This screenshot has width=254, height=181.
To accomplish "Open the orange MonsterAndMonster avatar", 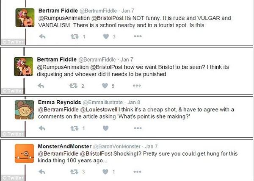I will pyautogui.click(x=25, y=153).
